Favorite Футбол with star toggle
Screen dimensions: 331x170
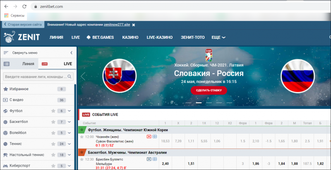point(53,111)
